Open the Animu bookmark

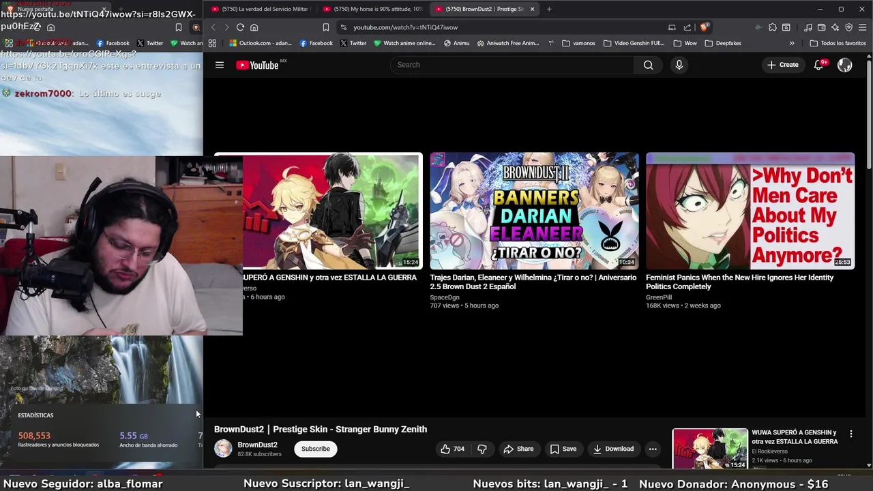(x=456, y=43)
